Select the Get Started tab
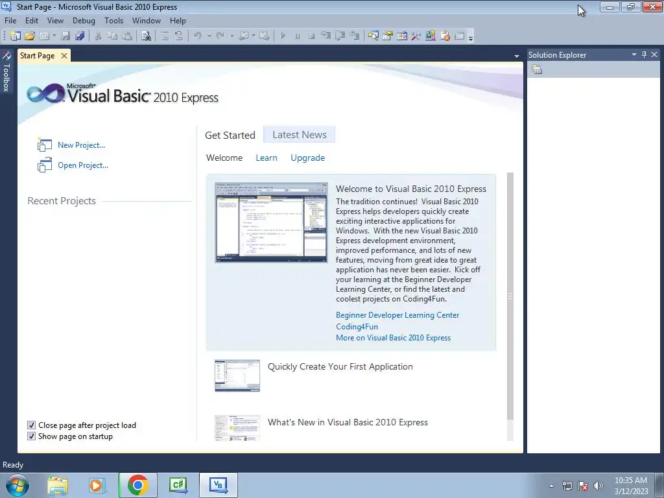This screenshot has width=664, height=498. pos(230,135)
